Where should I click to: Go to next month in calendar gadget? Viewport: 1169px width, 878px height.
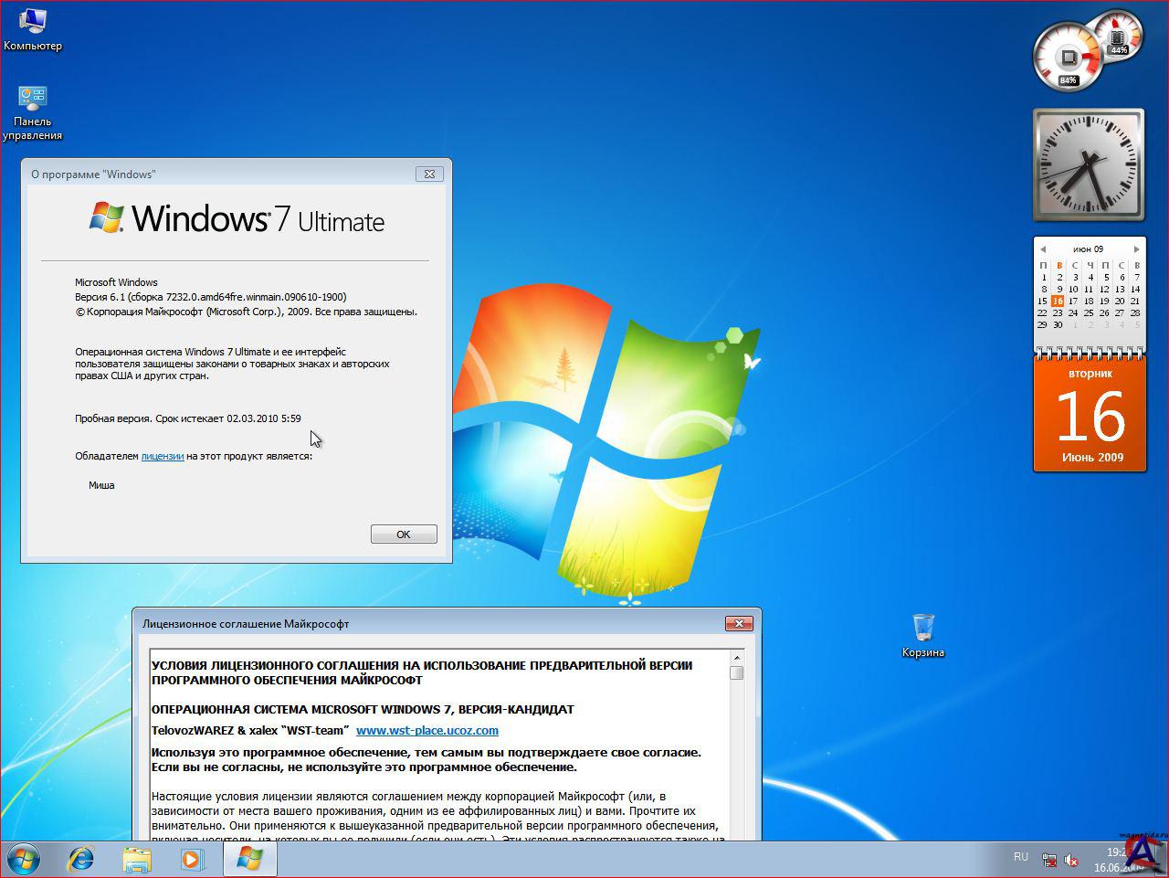tap(1136, 249)
